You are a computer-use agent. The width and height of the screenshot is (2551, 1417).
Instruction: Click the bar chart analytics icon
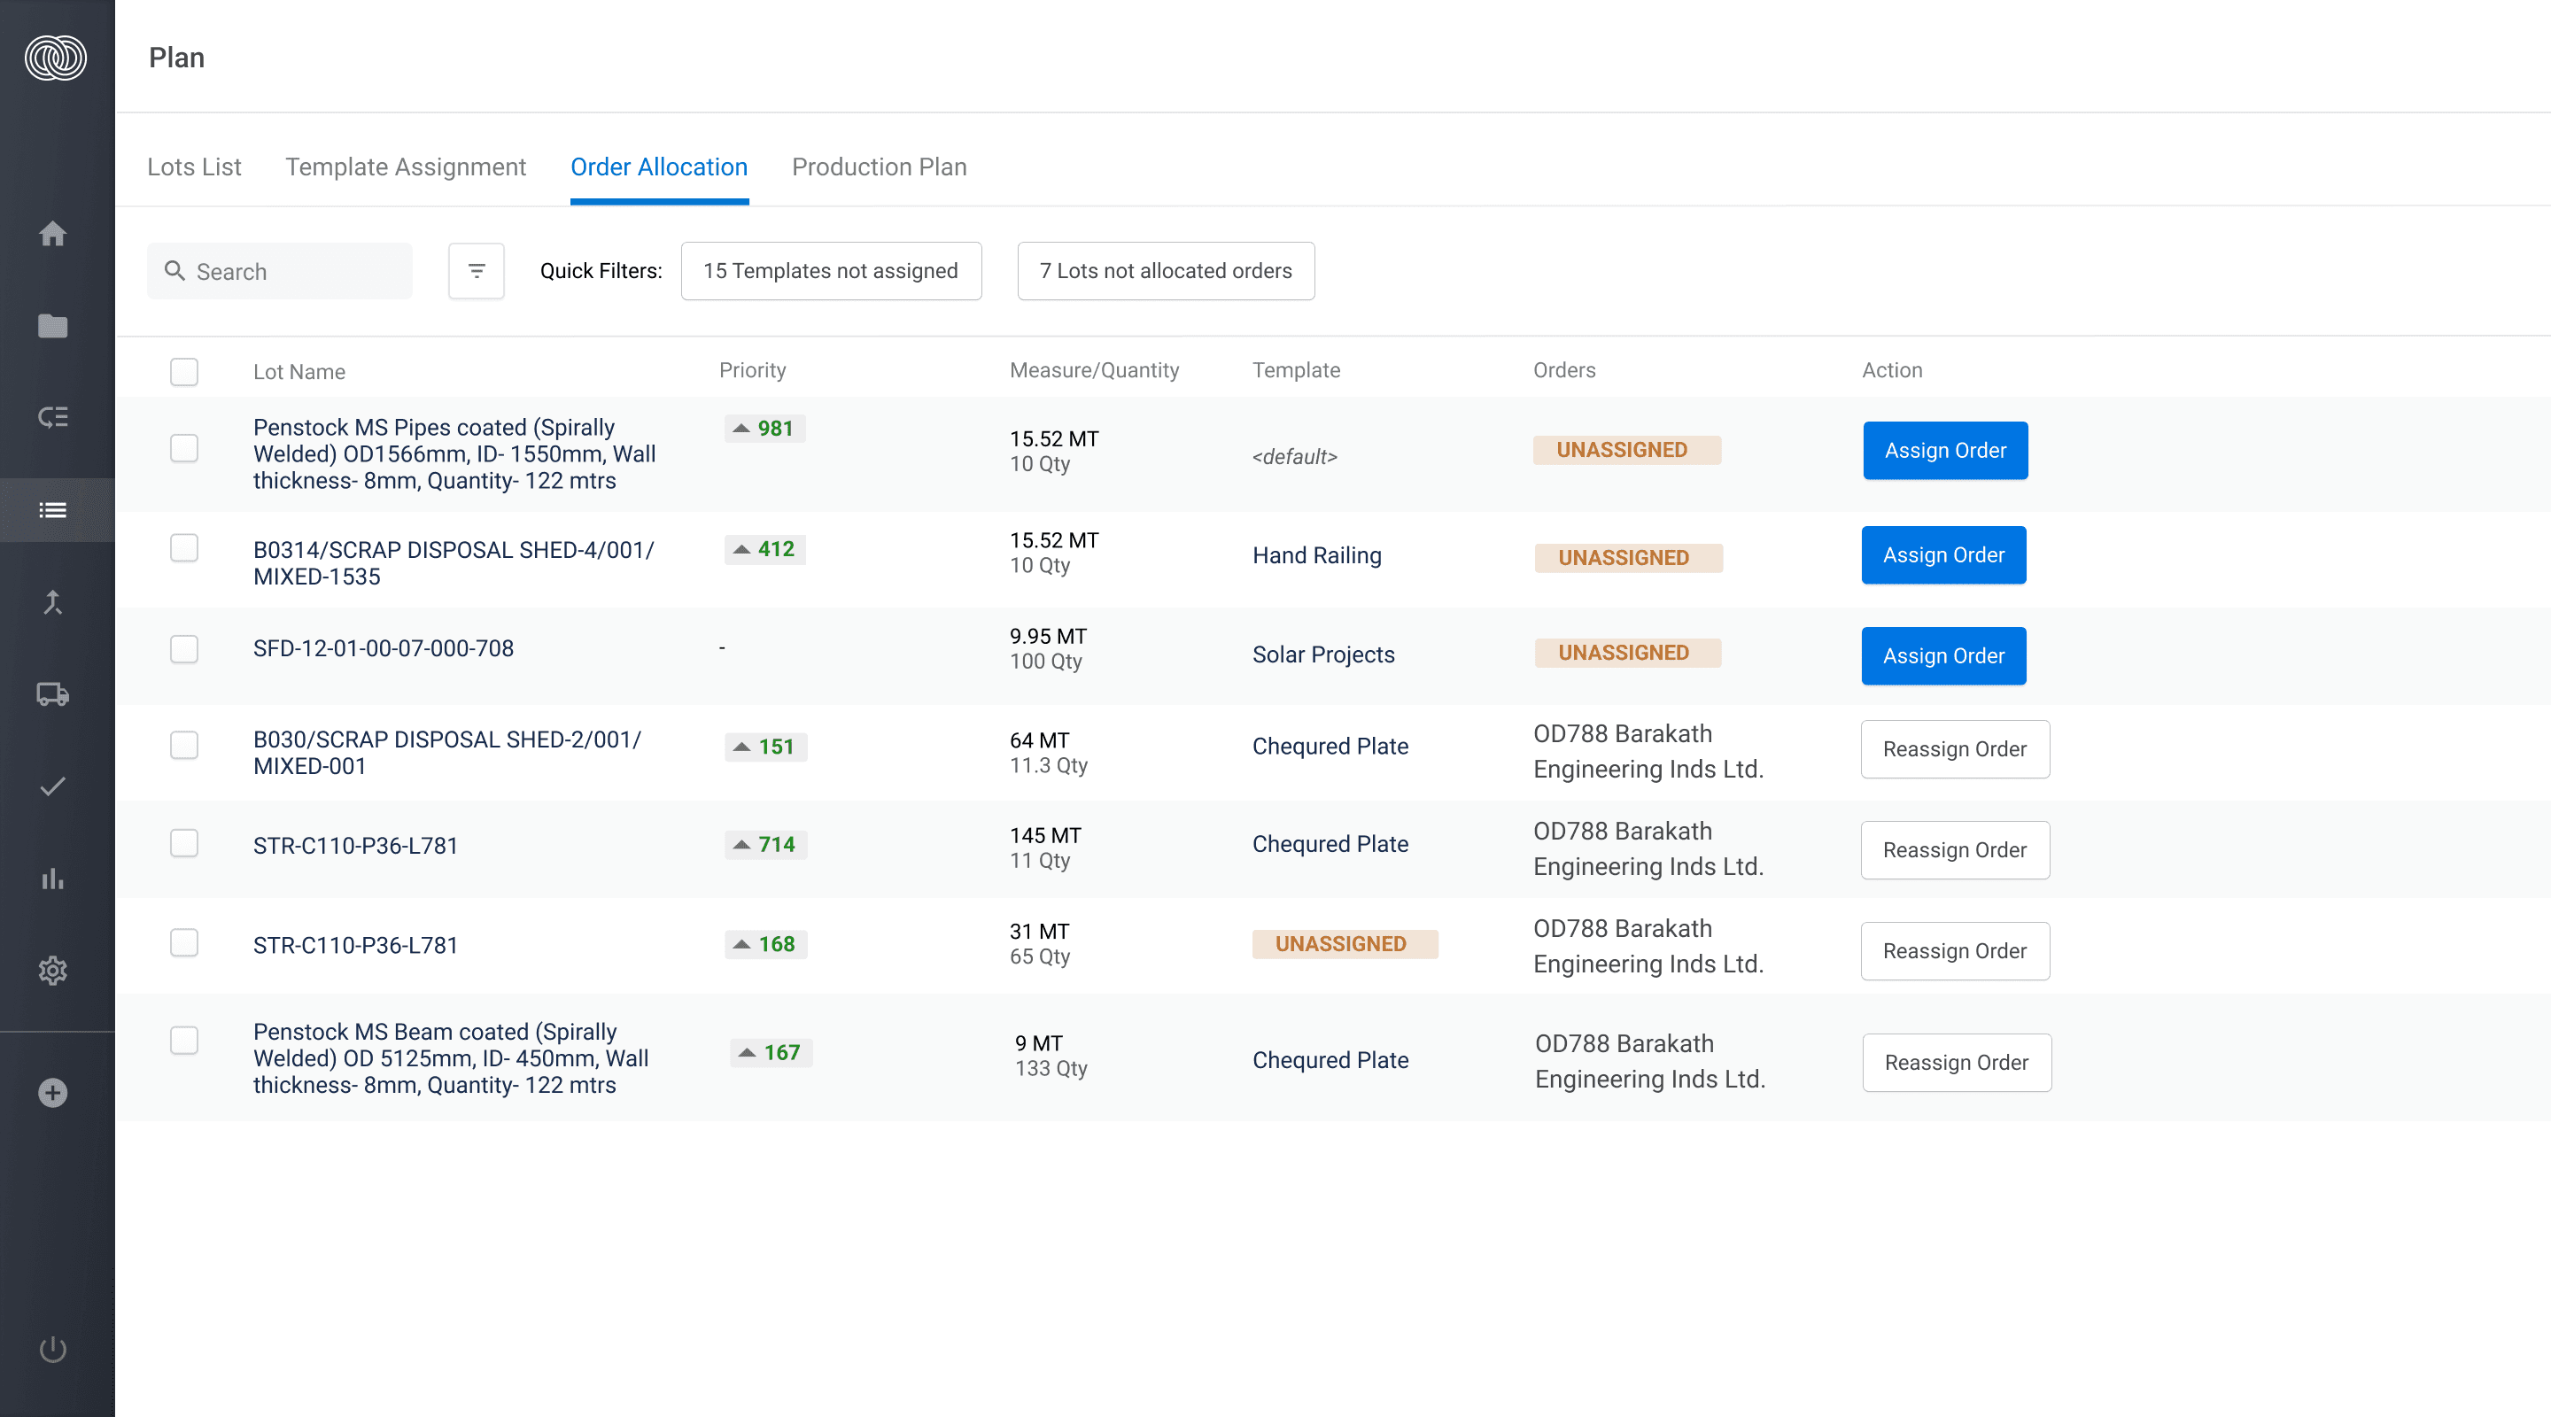tap(52, 879)
